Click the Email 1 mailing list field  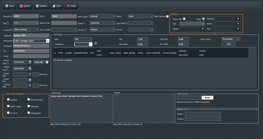(x=203, y=114)
